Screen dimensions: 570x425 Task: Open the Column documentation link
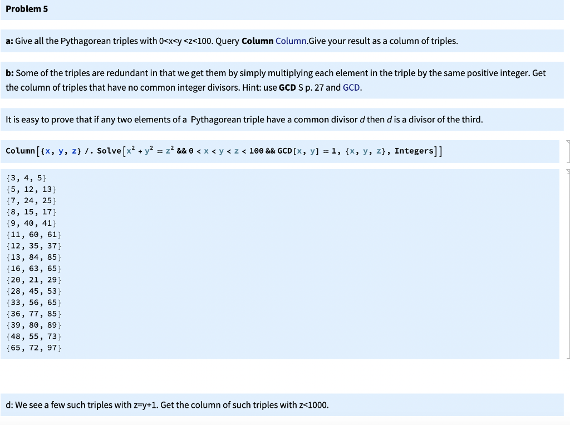click(291, 41)
